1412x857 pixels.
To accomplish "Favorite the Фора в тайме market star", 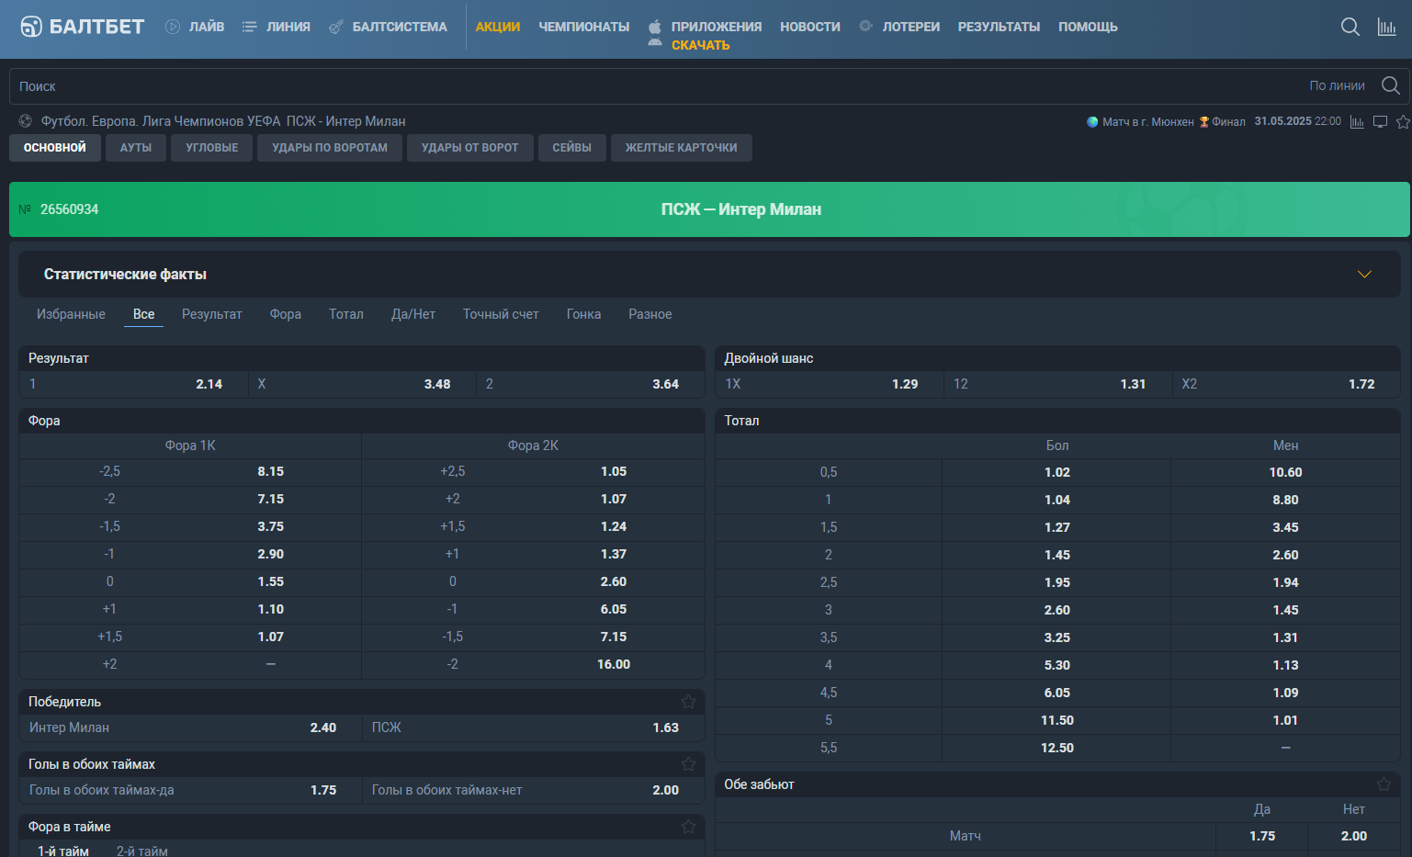I will click(688, 827).
